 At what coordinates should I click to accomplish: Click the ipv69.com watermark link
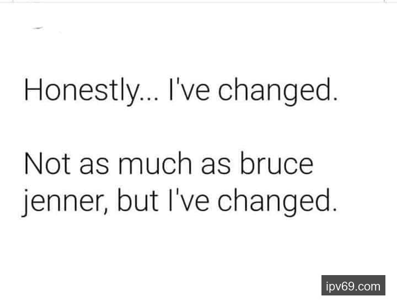click(353, 286)
